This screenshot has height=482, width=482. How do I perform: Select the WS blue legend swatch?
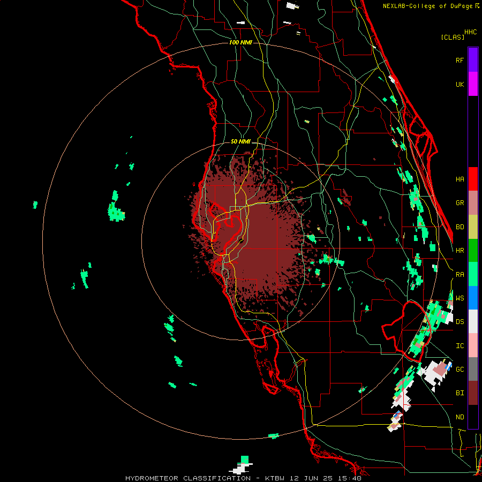pos(473,298)
